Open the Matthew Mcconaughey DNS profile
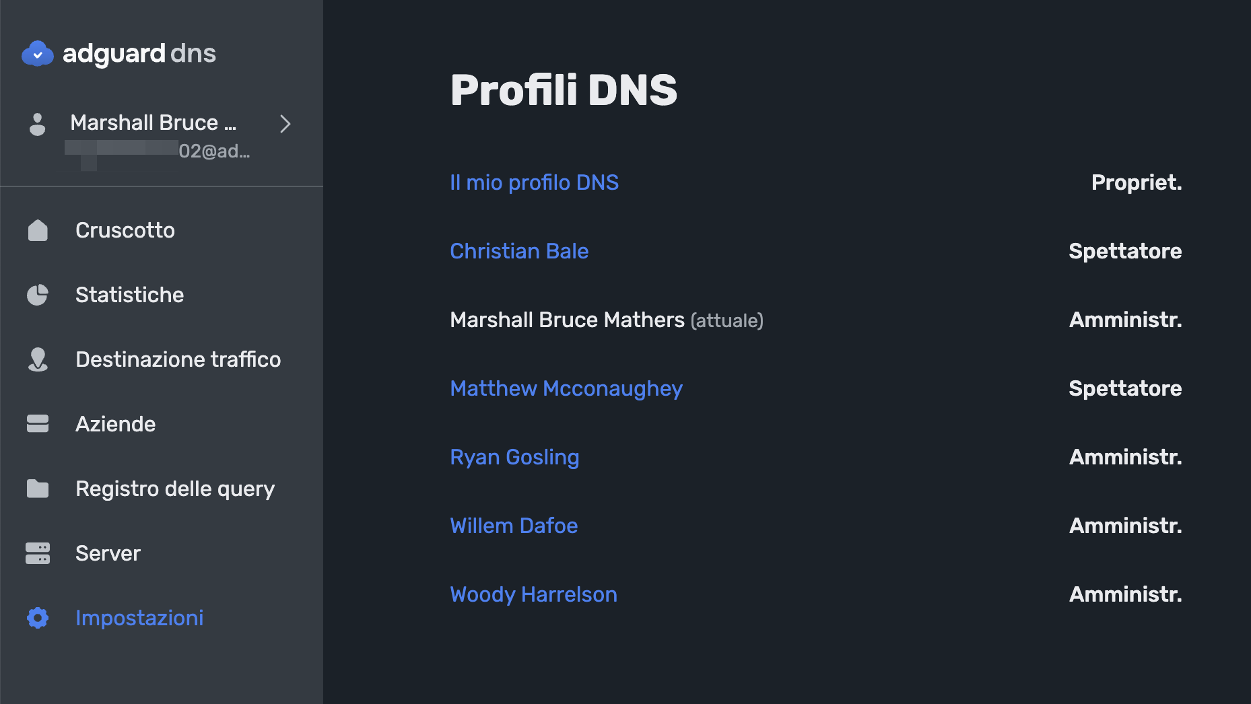The height and width of the screenshot is (704, 1251). [x=566, y=388]
